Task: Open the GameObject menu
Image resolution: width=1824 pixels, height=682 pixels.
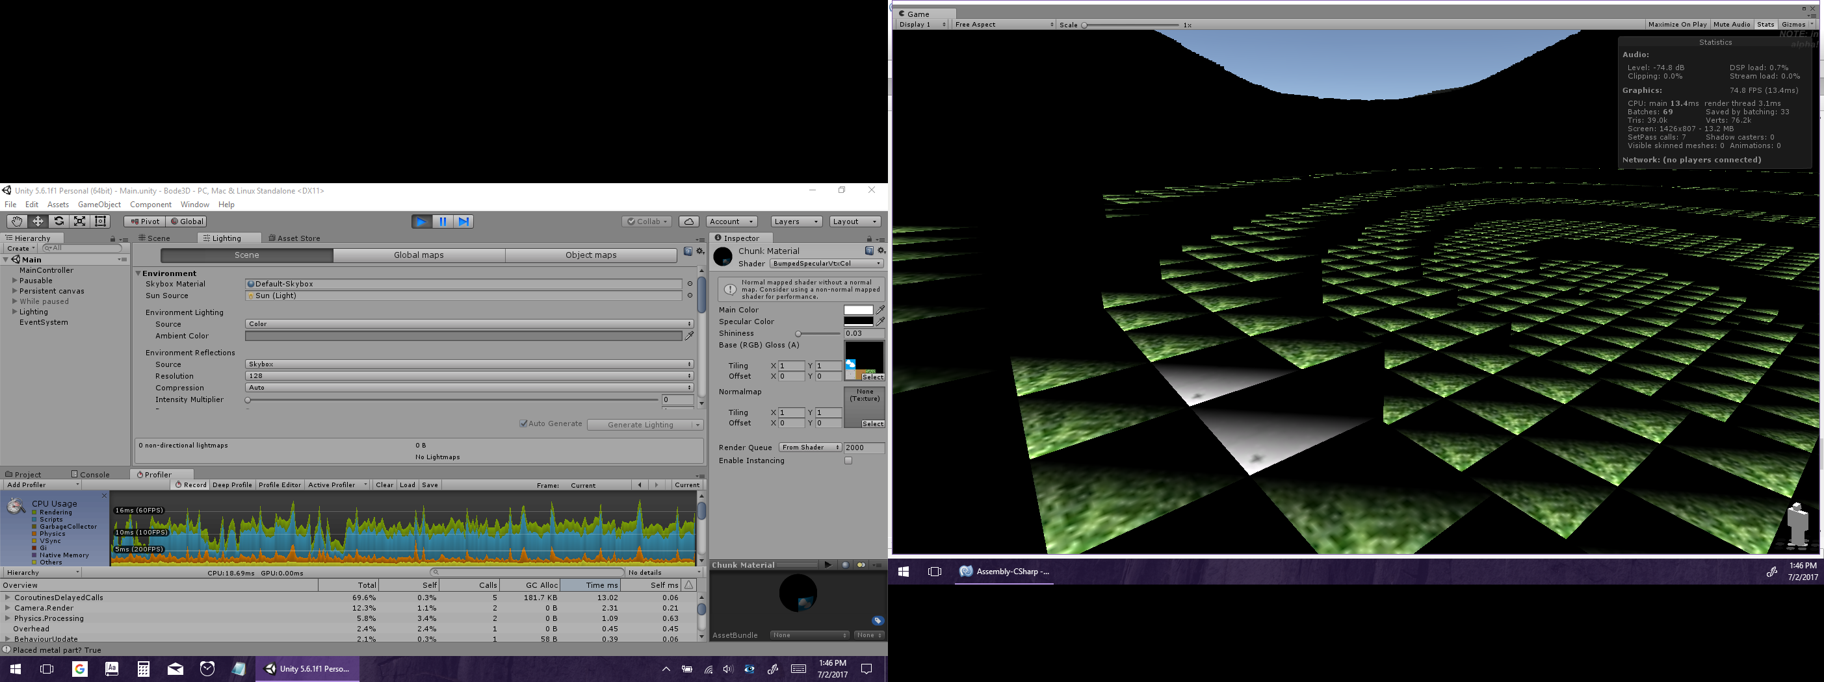Action: pyautogui.click(x=99, y=205)
